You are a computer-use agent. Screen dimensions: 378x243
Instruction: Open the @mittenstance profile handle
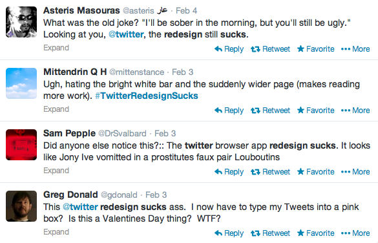[137, 72]
